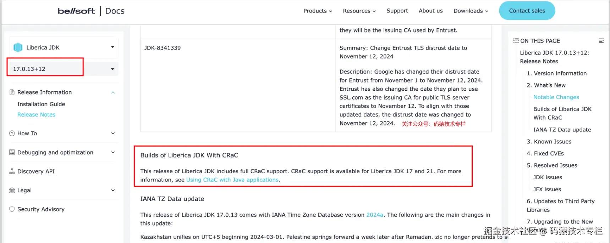Open the Products menu
Viewport: 610px width, 243px height.
[x=318, y=11]
